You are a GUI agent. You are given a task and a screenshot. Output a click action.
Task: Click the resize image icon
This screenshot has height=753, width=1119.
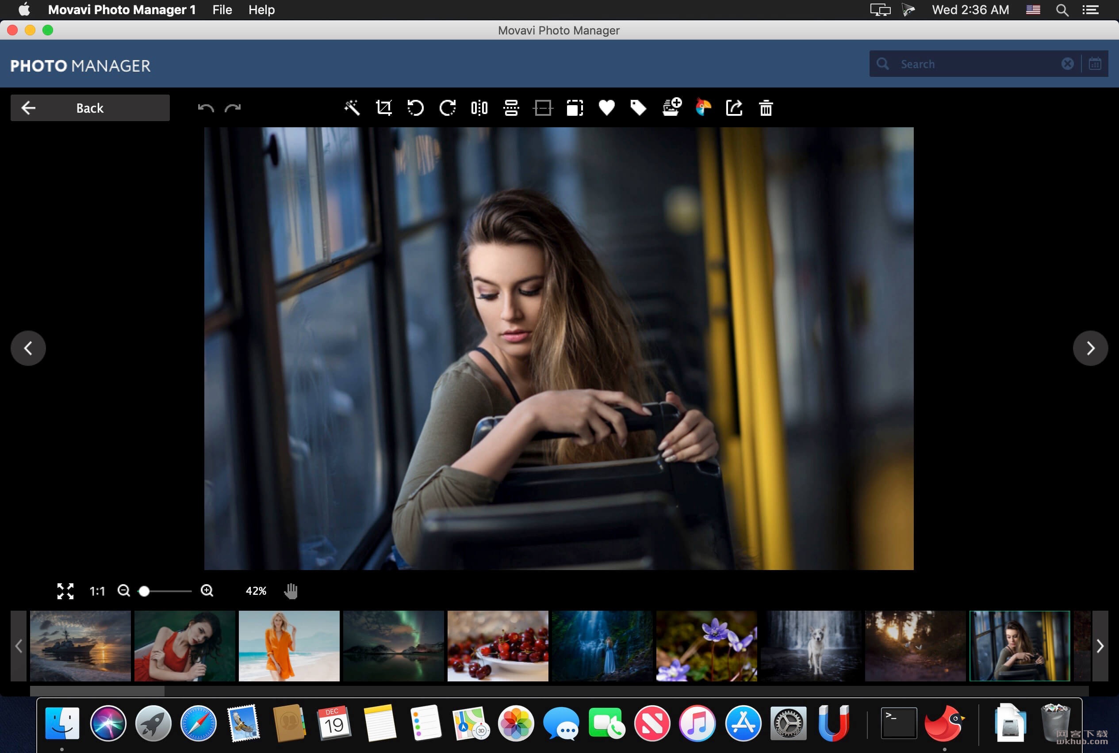[575, 107]
